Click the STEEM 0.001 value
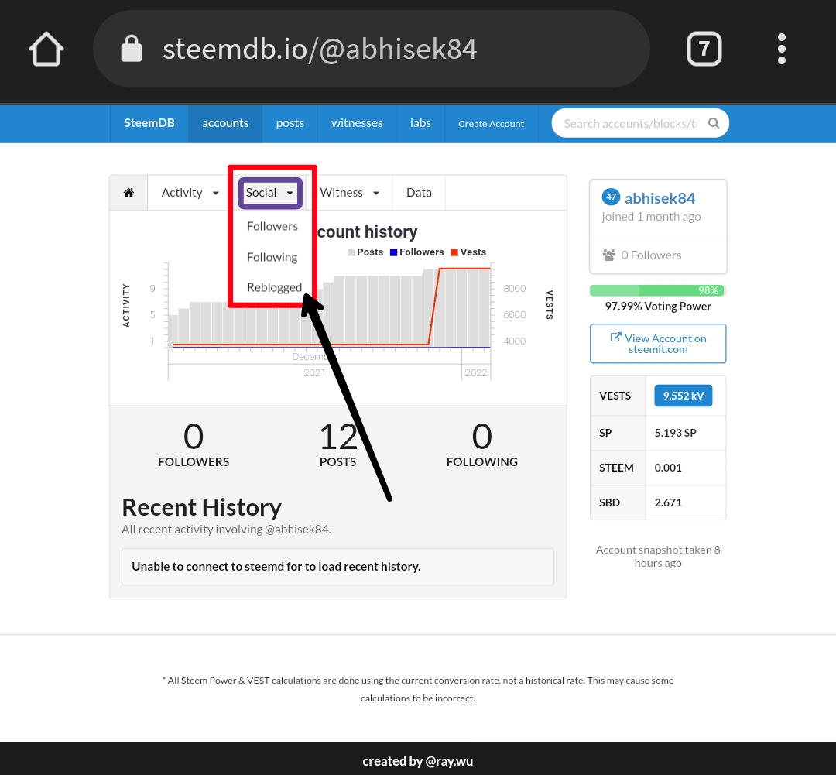836x775 pixels. pyautogui.click(x=668, y=468)
